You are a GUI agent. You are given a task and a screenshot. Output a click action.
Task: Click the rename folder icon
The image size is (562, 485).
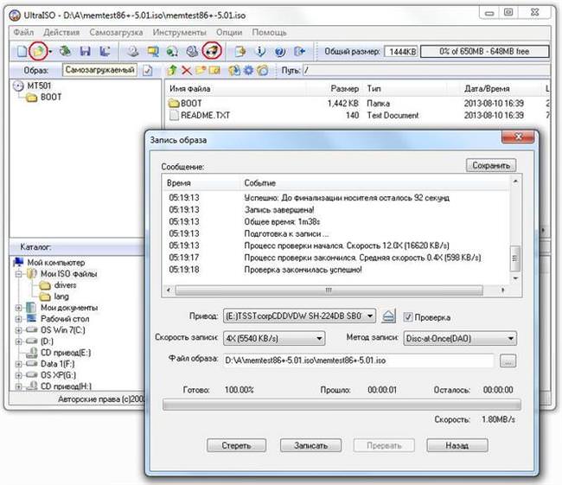click(214, 70)
